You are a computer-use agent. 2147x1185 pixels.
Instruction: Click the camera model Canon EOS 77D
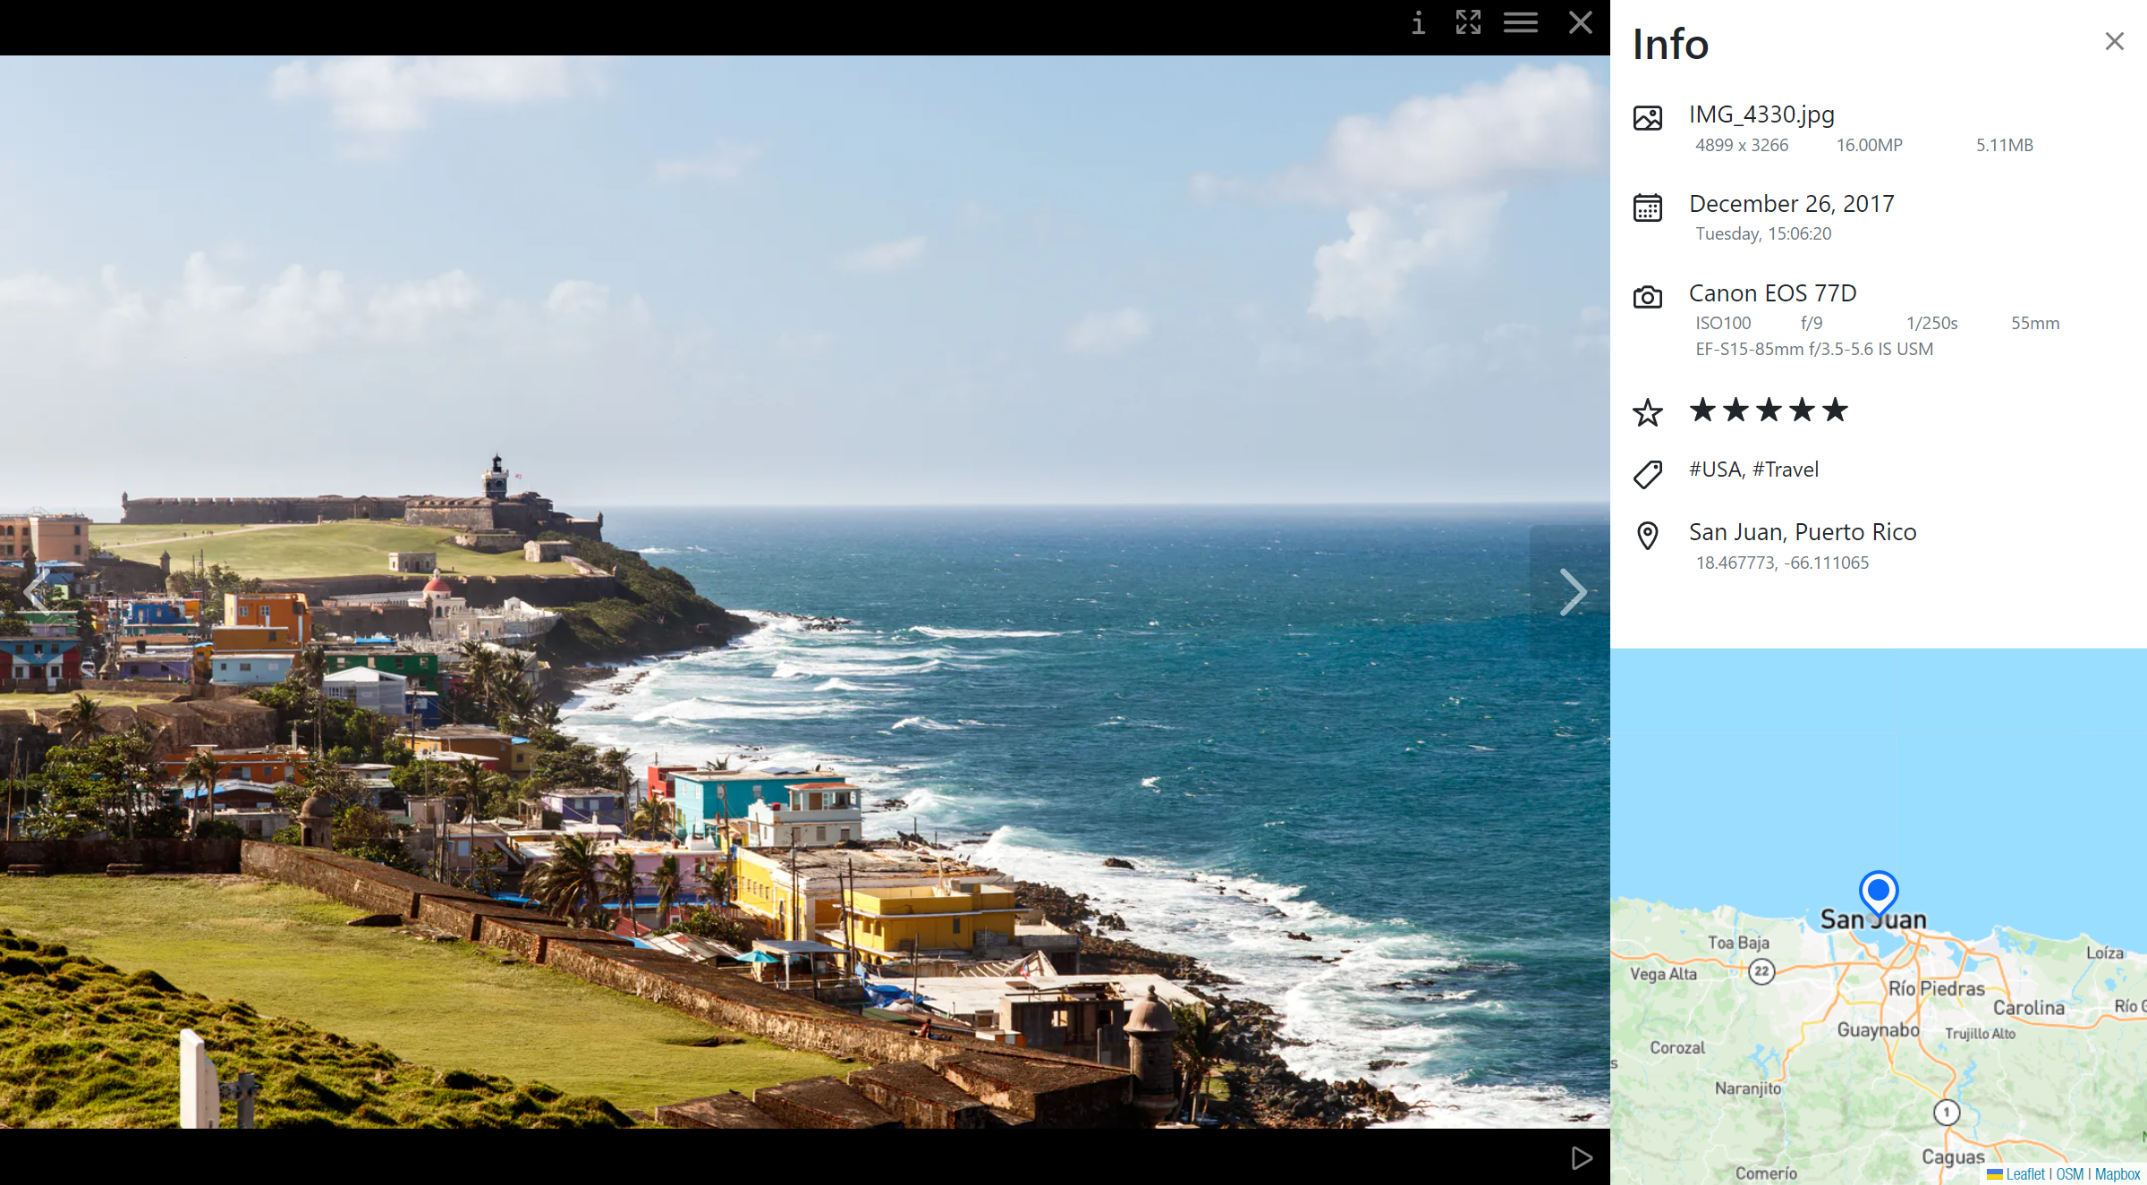(x=1773, y=293)
